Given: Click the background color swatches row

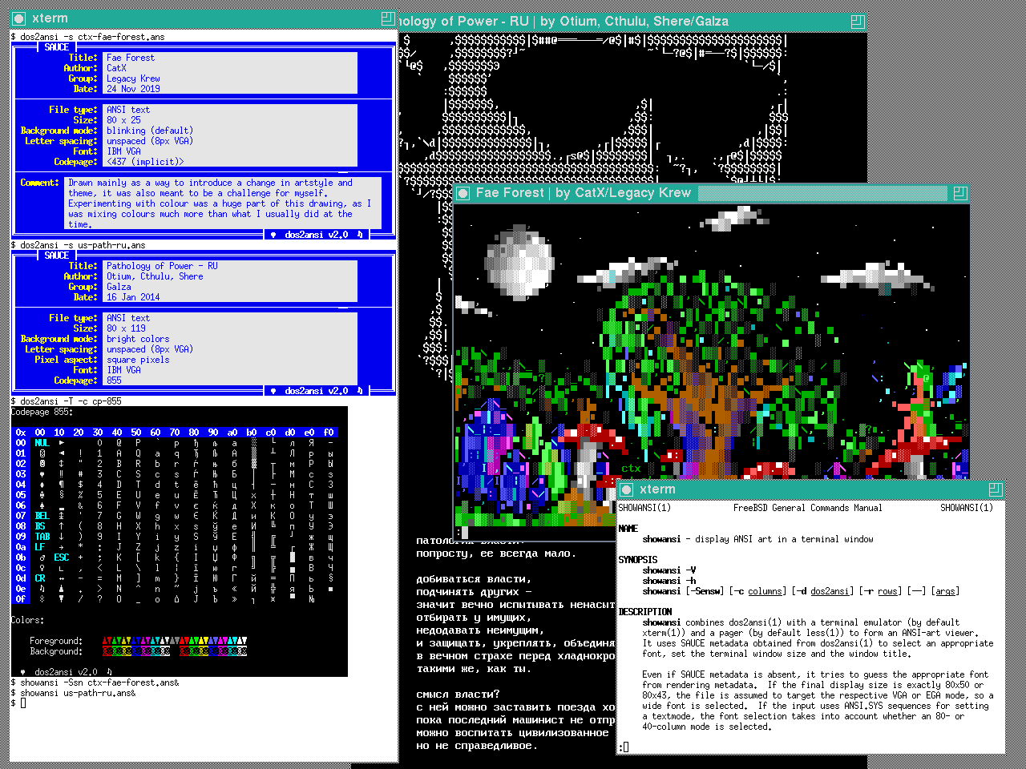Looking at the screenshot, I should click(x=175, y=651).
